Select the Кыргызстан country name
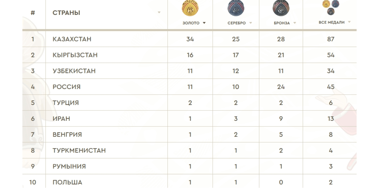The image size is (379, 189). (75, 55)
